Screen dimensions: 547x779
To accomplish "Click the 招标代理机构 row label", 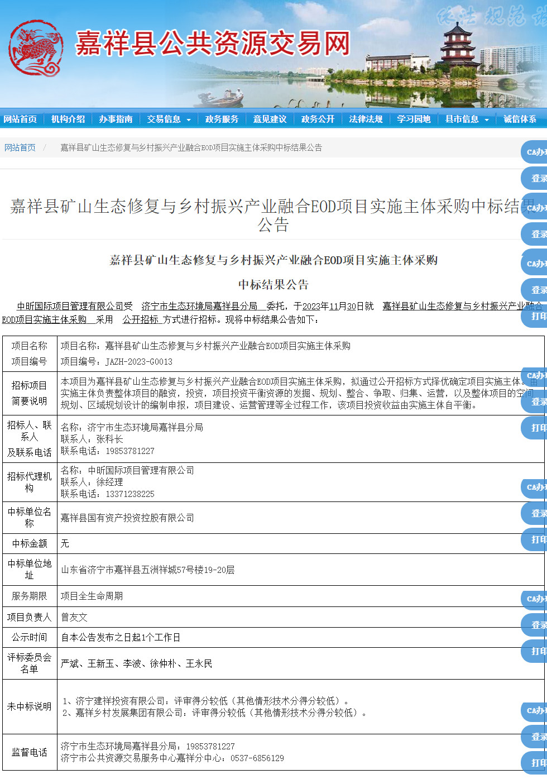I will point(30,482).
